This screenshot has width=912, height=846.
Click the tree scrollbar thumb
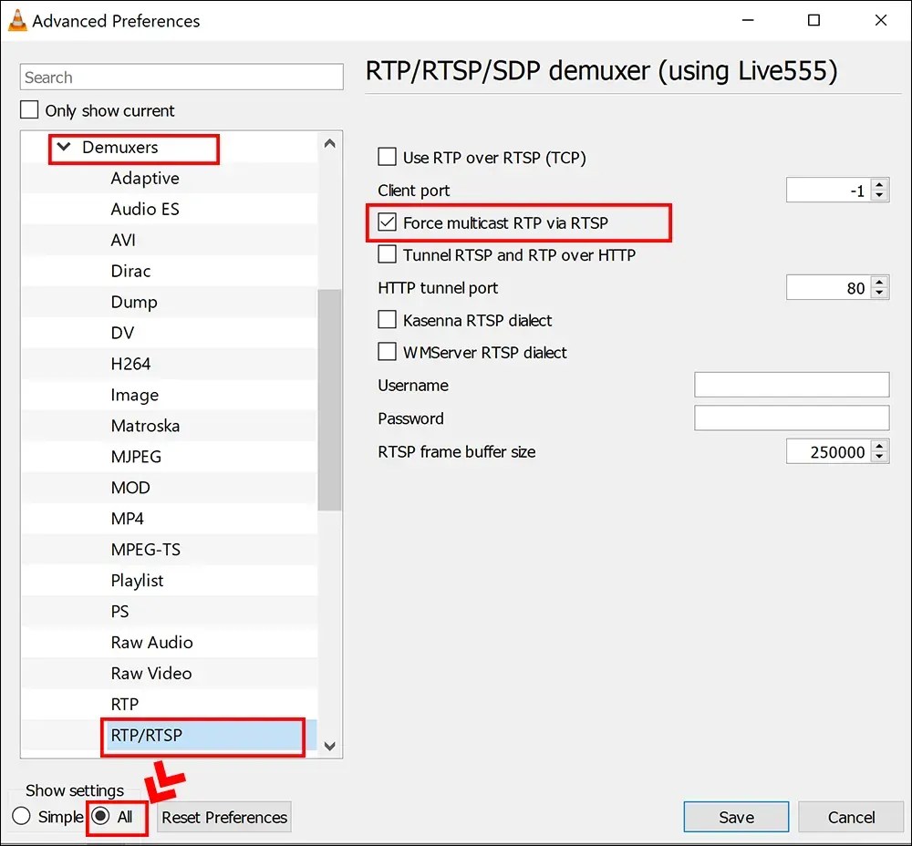tap(330, 399)
